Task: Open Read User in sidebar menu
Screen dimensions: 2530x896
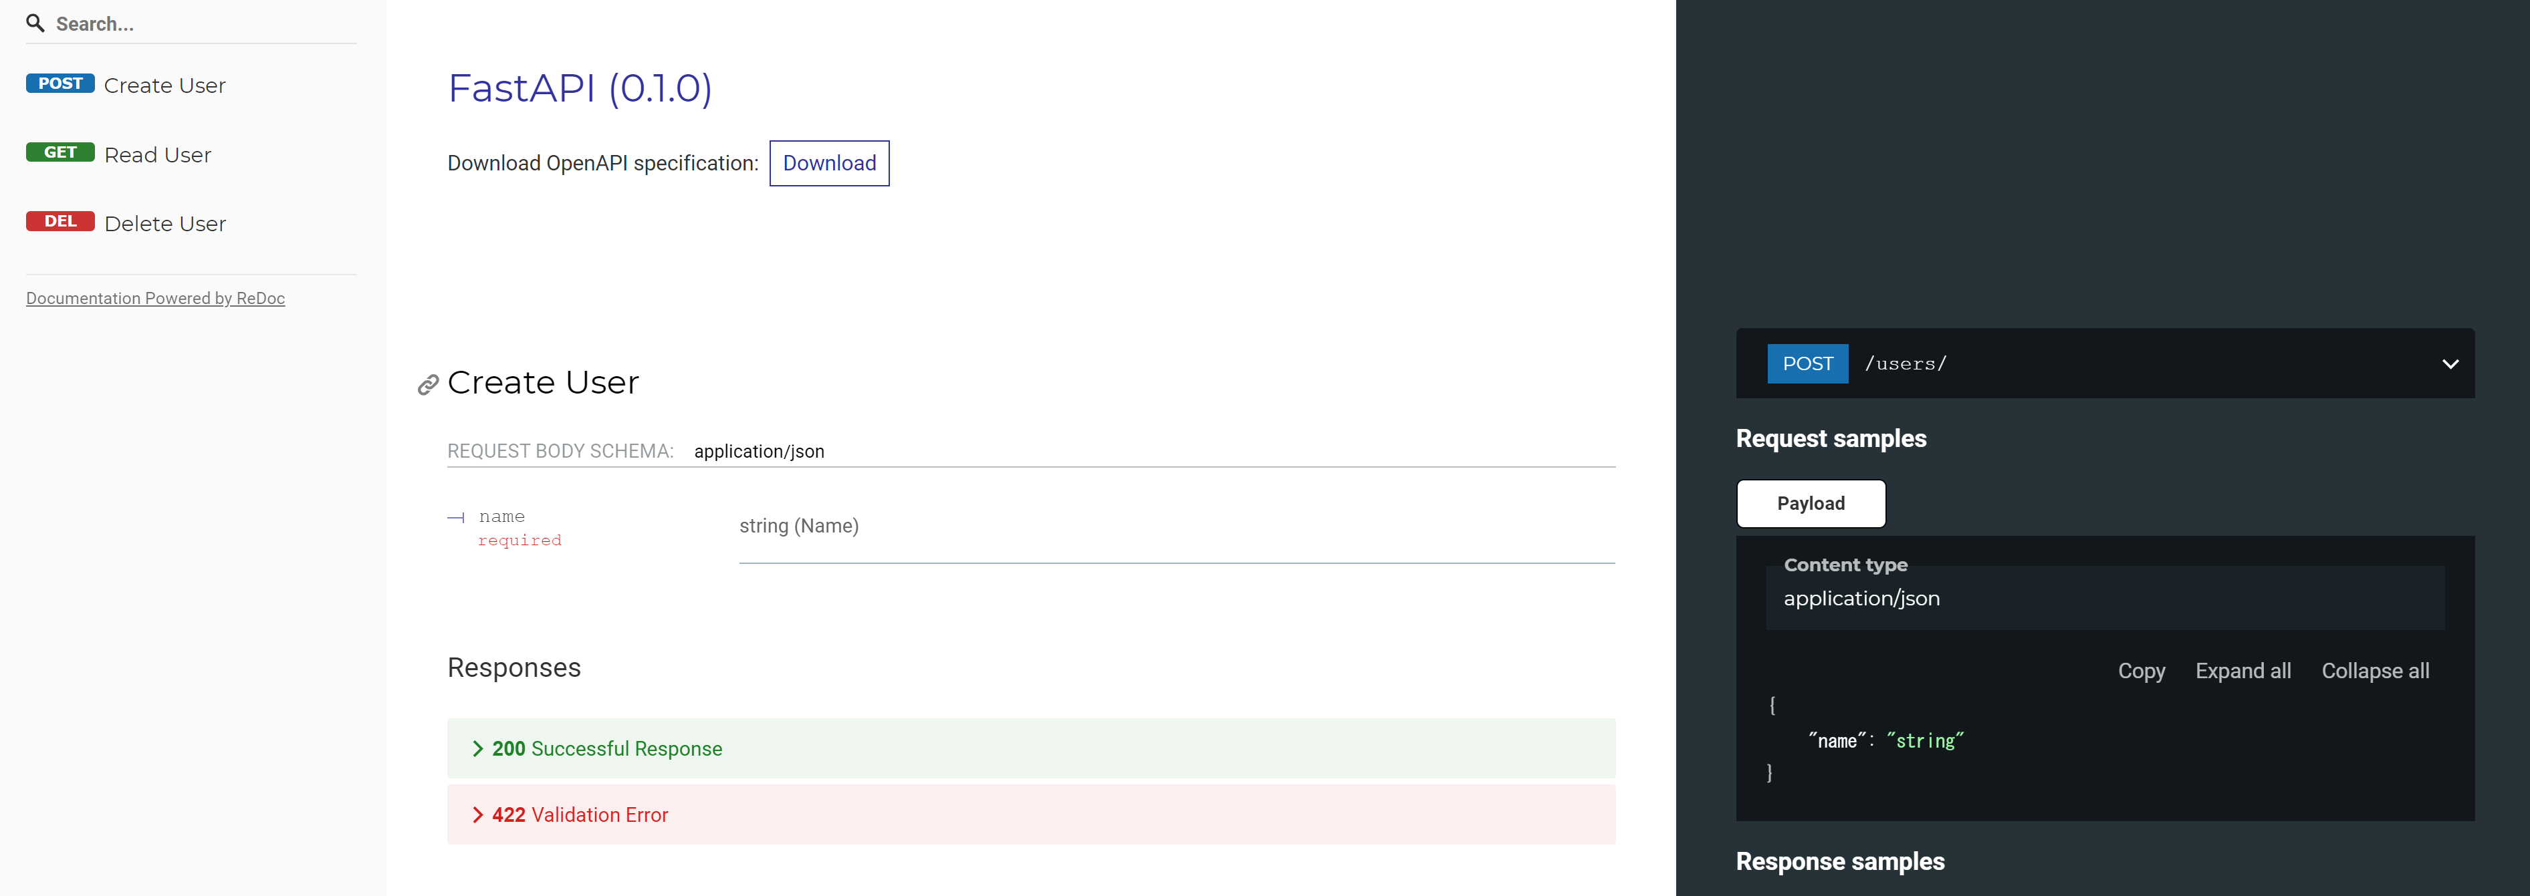Action: [x=157, y=155]
